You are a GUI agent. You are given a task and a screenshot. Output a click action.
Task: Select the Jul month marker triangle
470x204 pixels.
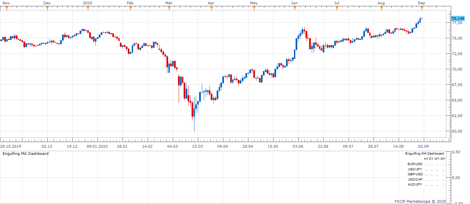337,8
